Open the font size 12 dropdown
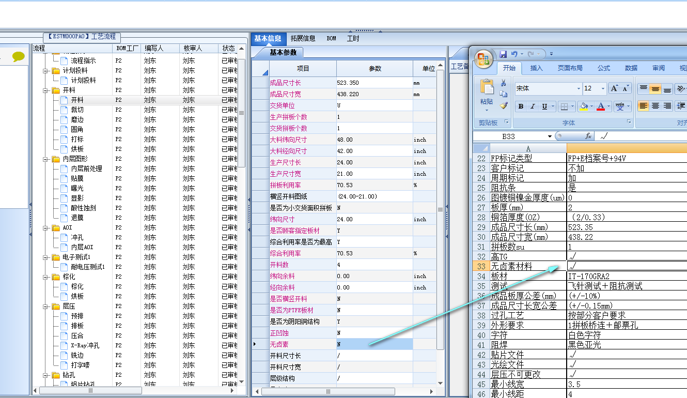 [603, 88]
